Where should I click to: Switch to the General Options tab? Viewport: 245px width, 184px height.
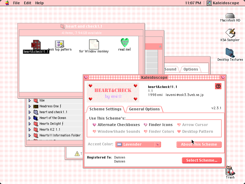[144, 109]
